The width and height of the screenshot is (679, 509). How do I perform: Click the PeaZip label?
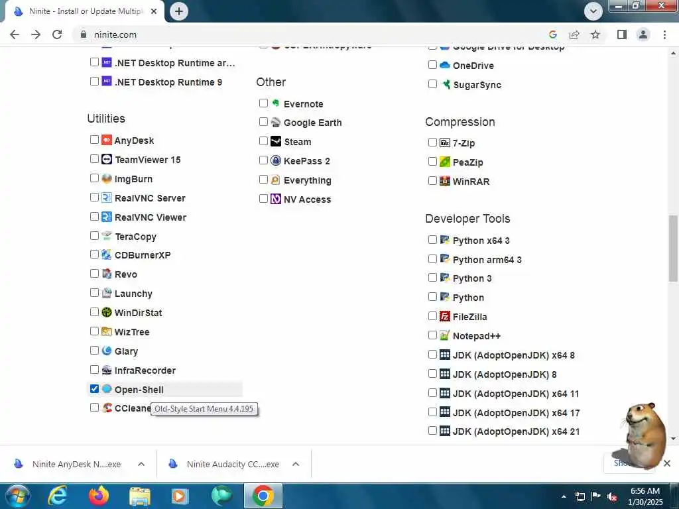click(x=467, y=162)
